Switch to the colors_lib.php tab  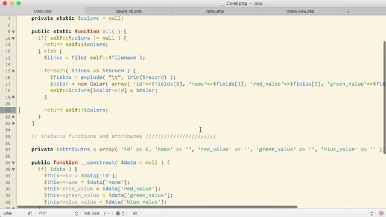[x=129, y=11]
